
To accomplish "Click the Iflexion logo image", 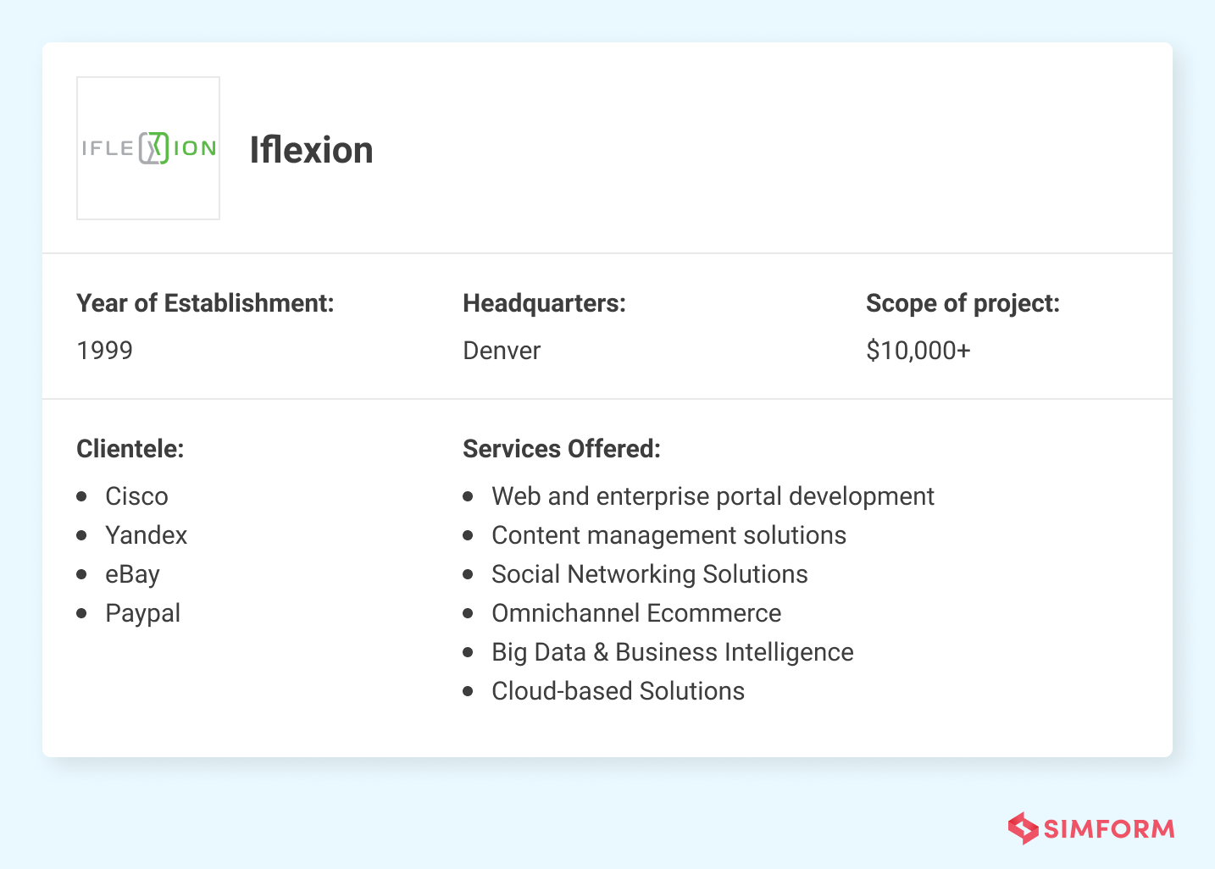I will point(148,148).
